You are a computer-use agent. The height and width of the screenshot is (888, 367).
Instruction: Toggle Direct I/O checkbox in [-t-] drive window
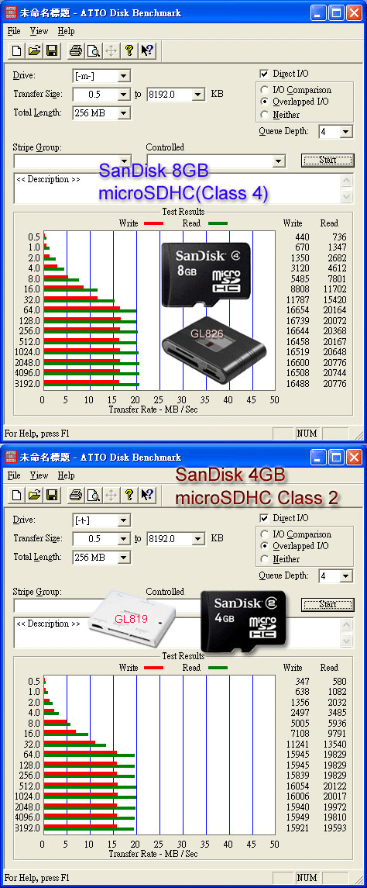tap(263, 518)
